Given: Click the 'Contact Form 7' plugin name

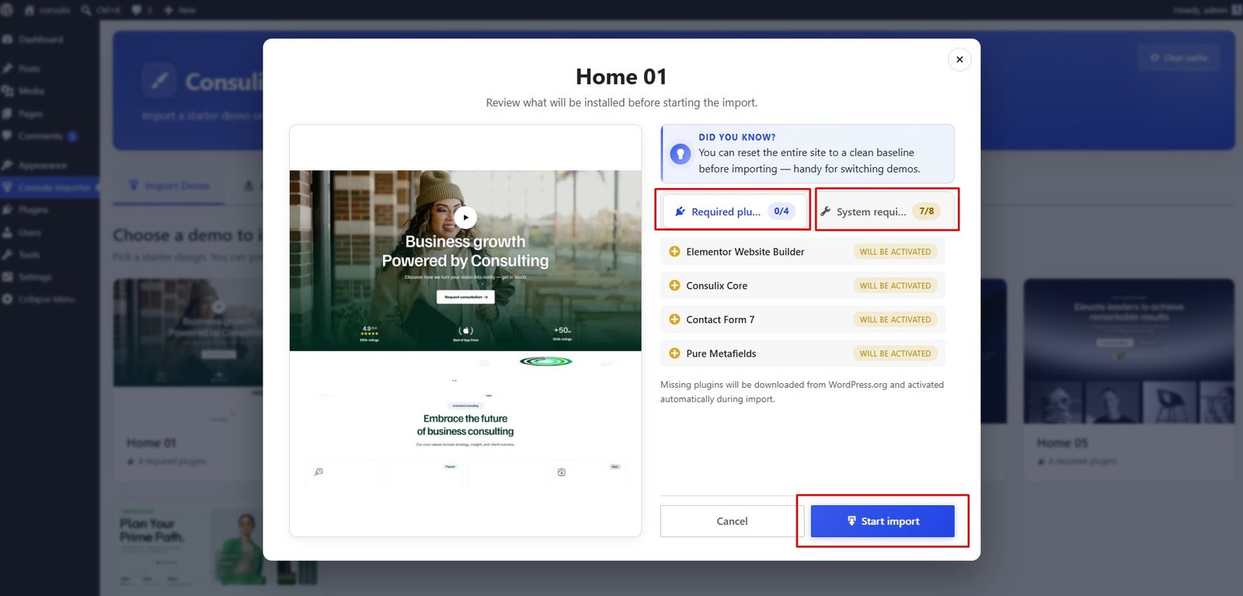Looking at the screenshot, I should 720,319.
